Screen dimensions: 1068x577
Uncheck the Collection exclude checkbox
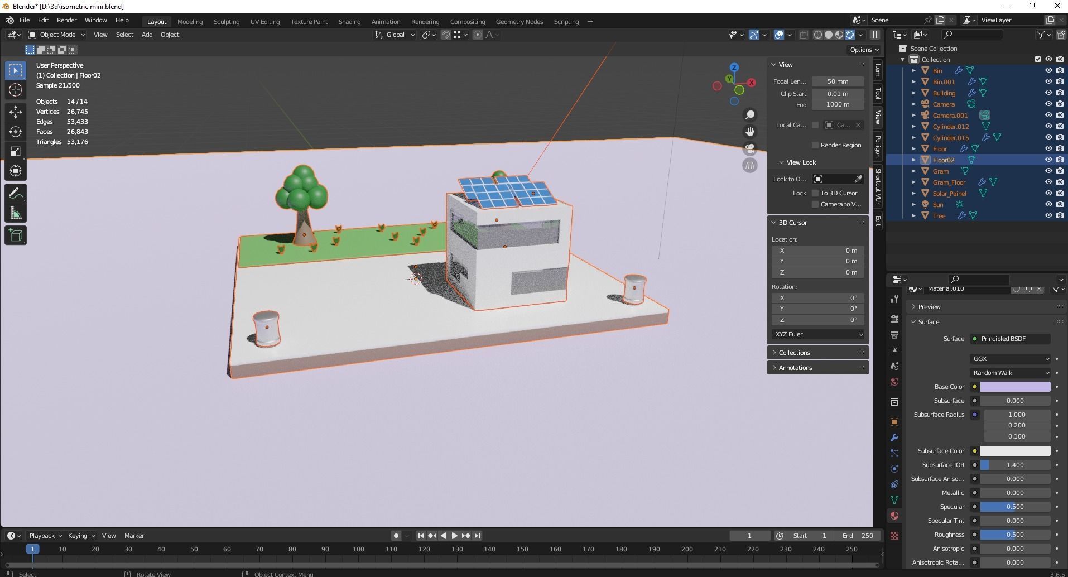pos(1038,59)
